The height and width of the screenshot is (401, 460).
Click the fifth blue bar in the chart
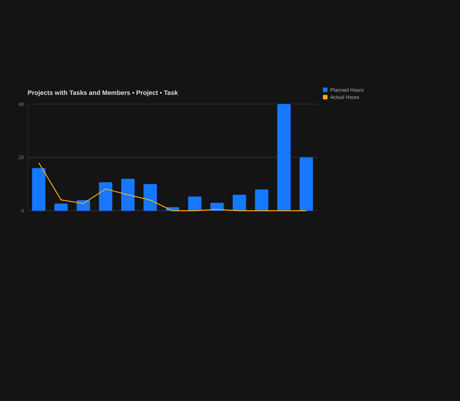(128, 195)
